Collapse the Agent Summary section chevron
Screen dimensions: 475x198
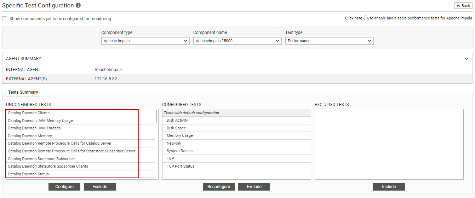467,59
